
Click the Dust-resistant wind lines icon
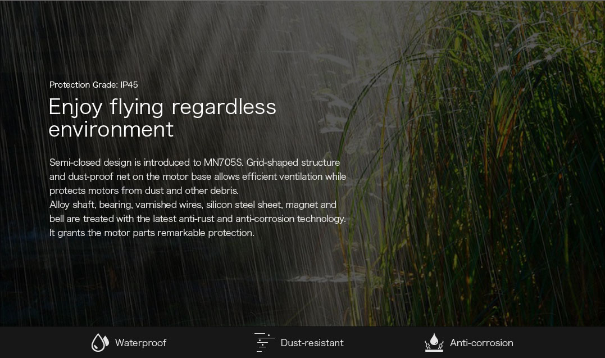264,342
